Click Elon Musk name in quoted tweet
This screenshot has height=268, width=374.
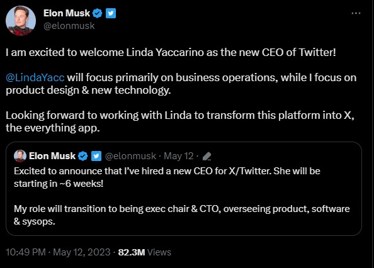click(52, 156)
